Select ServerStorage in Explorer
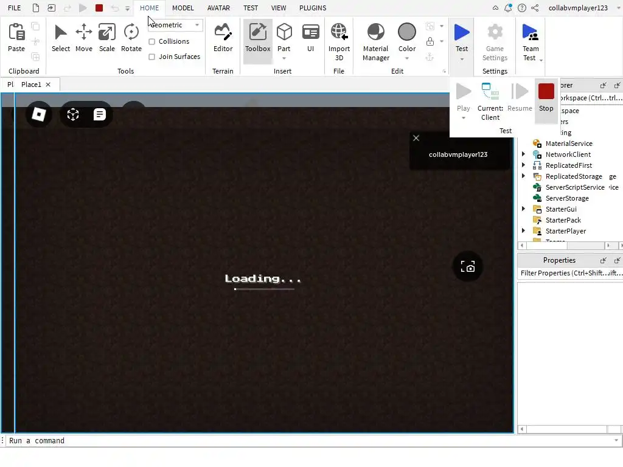623x467 pixels. point(567,198)
